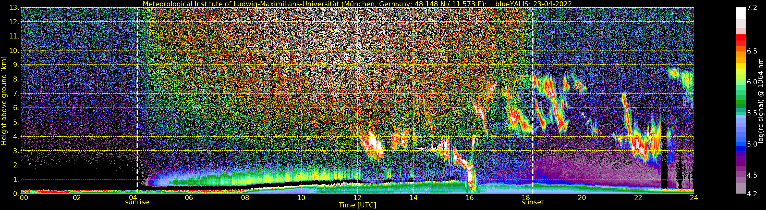This screenshot has height=210, width=766.
Task: Click the x-axis tick label '08'
Action: click(245, 198)
